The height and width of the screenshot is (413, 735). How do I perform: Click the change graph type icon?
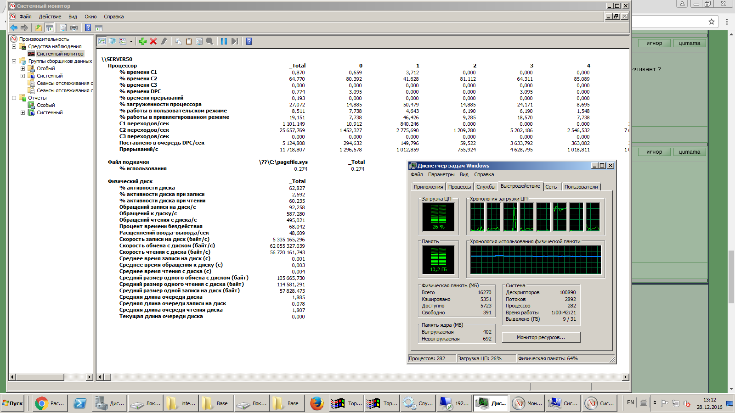tap(123, 41)
